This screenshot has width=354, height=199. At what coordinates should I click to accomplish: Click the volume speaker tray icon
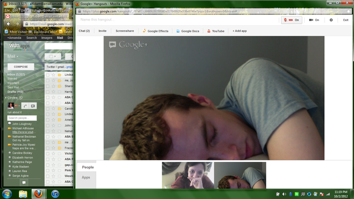point(284,194)
